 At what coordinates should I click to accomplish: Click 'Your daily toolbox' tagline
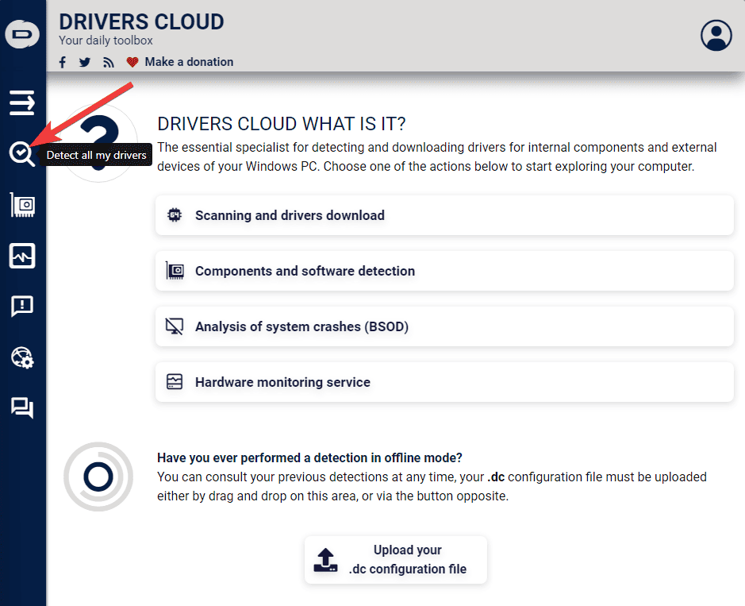pos(106,41)
